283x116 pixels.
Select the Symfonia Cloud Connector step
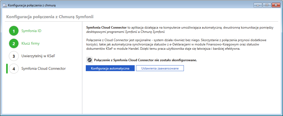(44, 69)
